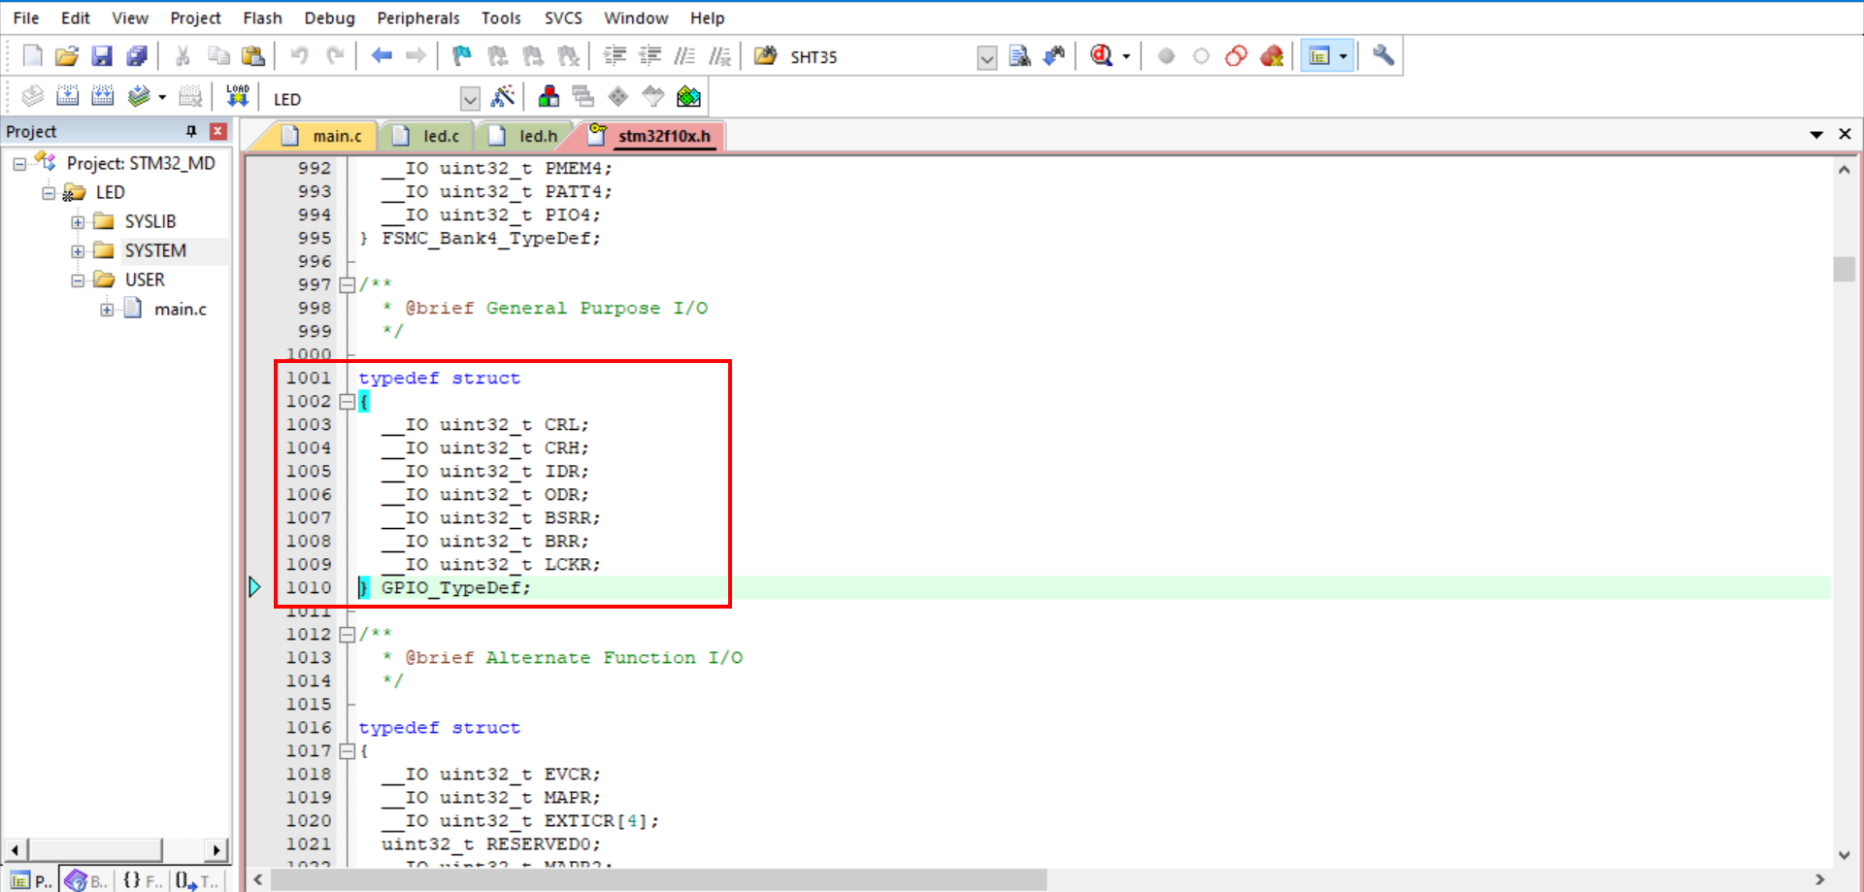The width and height of the screenshot is (1864, 892).
Task: Create a new file with toolbar icon
Action: coord(32,56)
